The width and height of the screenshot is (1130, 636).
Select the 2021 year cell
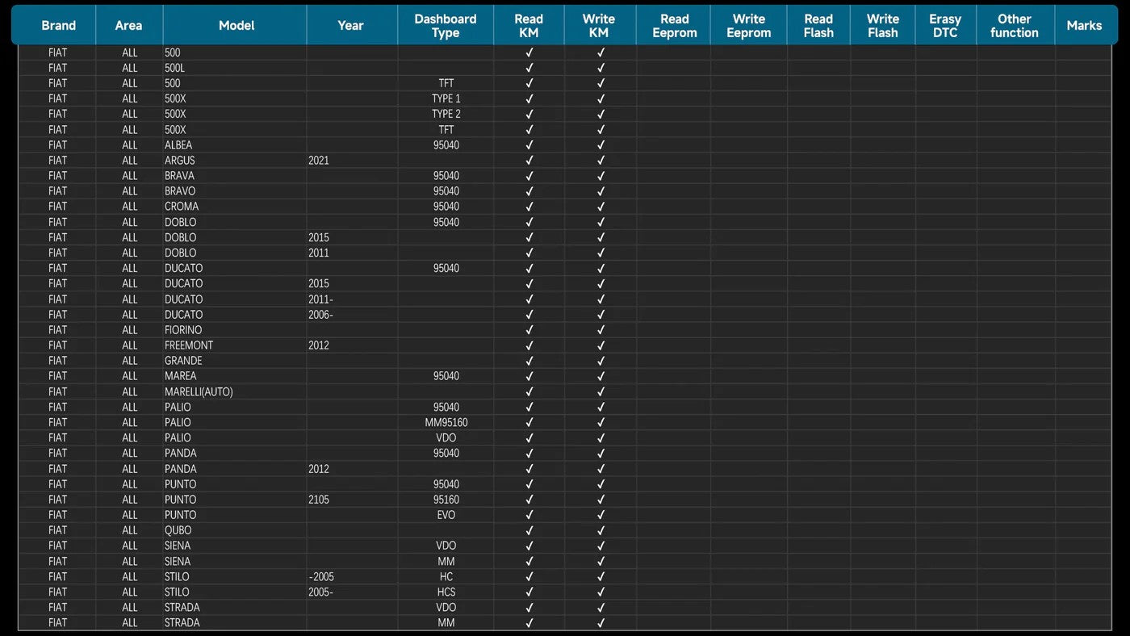point(319,161)
